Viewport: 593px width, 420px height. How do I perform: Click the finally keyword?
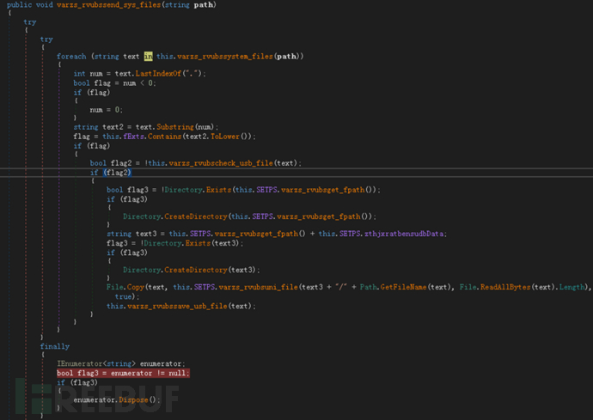coord(55,346)
